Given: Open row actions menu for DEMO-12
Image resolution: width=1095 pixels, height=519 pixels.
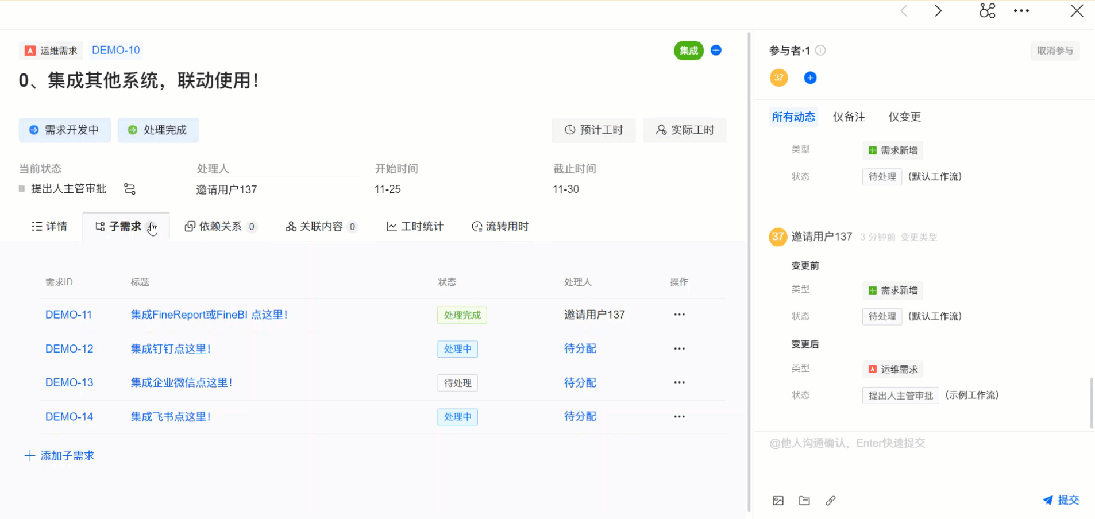Looking at the screenshot, I should point(680,348).
